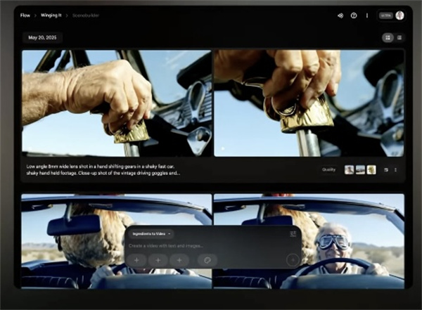Open the header three-dot more menu

click(367, 15)
